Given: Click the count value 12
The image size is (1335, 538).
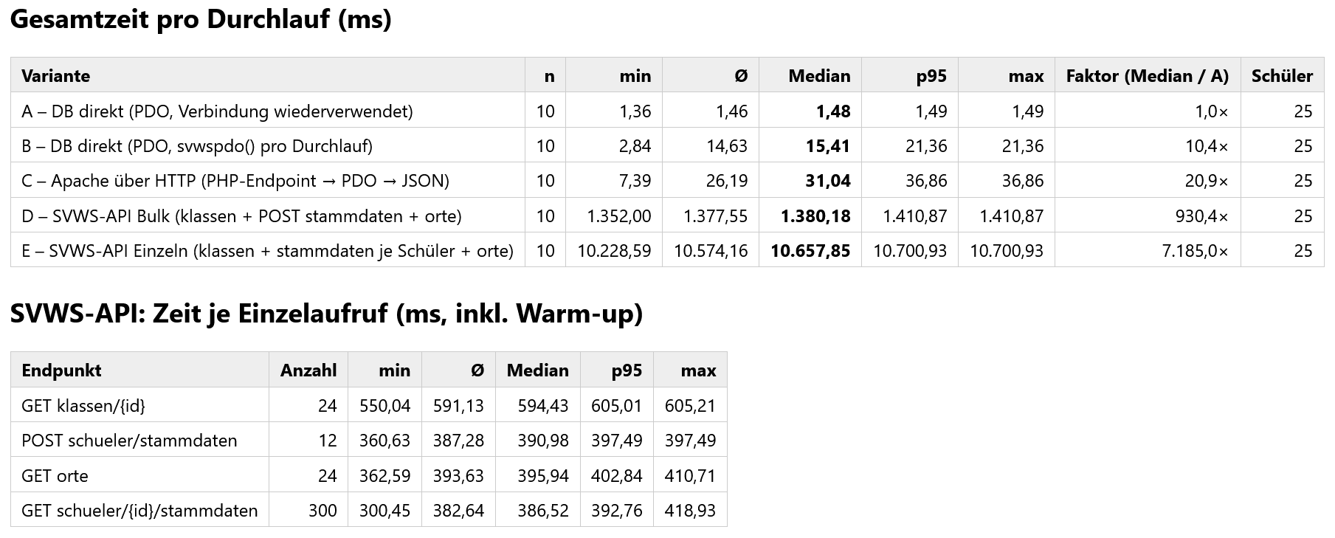Looking at the screenshot, I should tap(328, 441).
